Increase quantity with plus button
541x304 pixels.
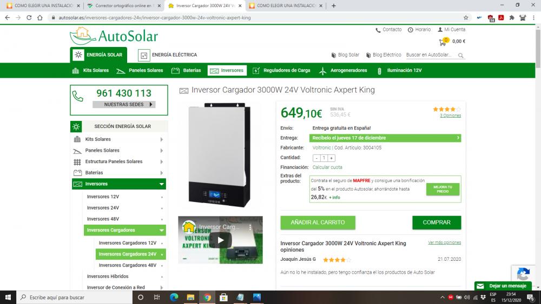tap(331, 158)
